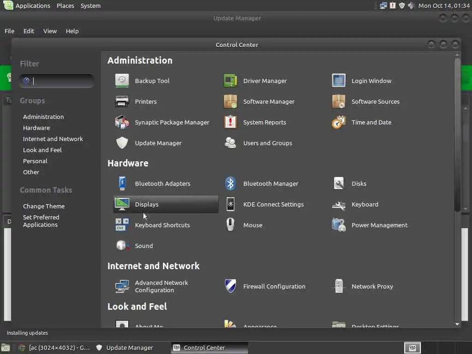Select the Personal group in sidebar
Viewport: 472px width, 354px height.
click(35, 161)
